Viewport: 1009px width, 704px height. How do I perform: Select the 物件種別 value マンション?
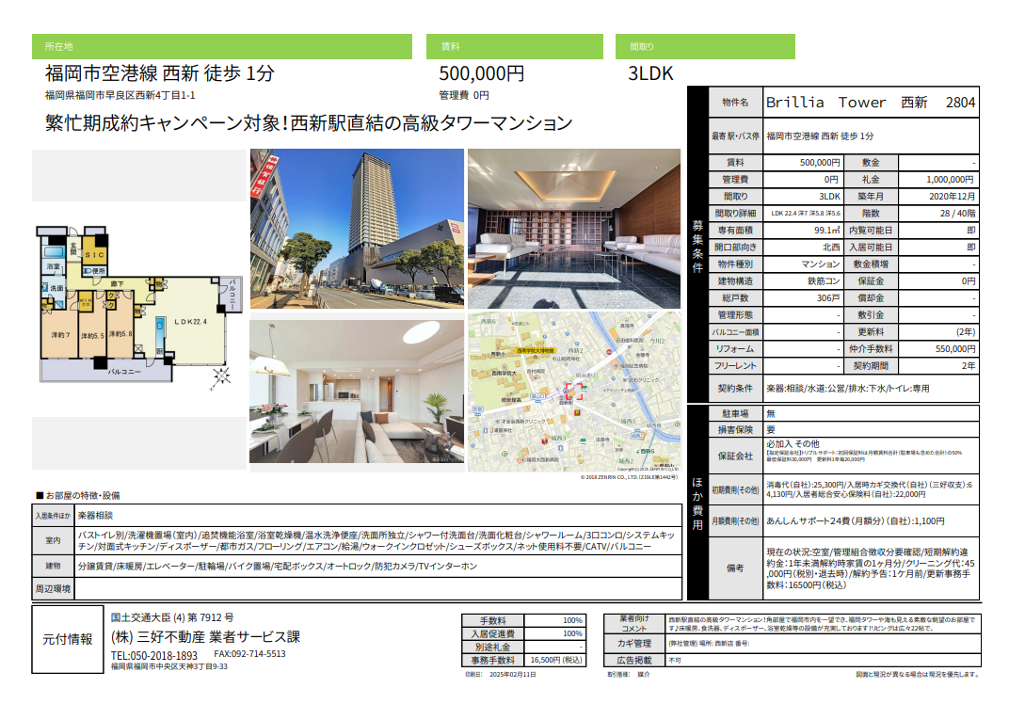click(821, 264)
